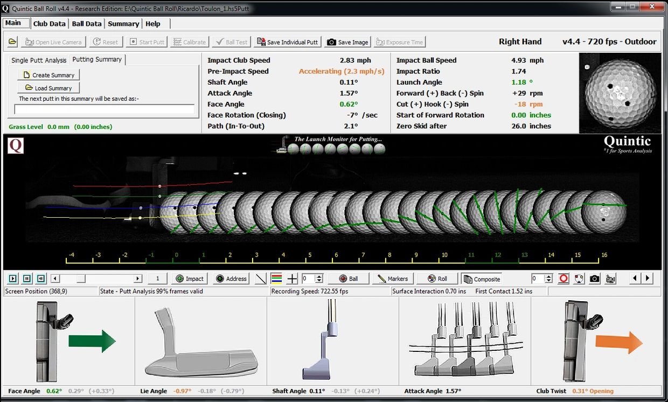Click the camera snapshot icon

pyautogui.click(x=594, y=279)
